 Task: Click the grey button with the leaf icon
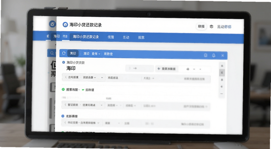coord(166,69)
